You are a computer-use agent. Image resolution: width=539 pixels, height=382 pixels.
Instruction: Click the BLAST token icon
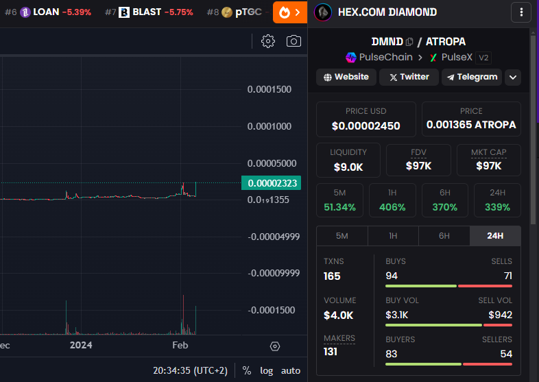pos(124,12)
